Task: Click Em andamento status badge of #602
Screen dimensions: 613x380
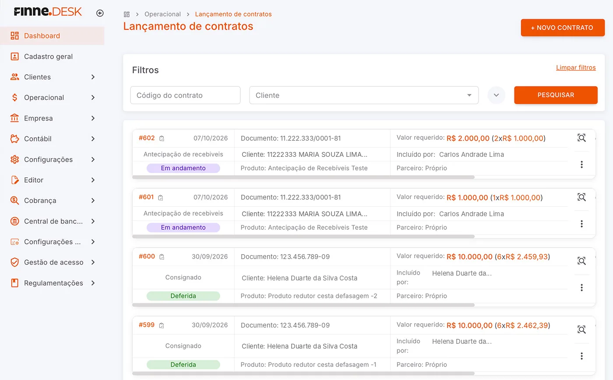Action: pyautogui.click(x=183, y=168)
